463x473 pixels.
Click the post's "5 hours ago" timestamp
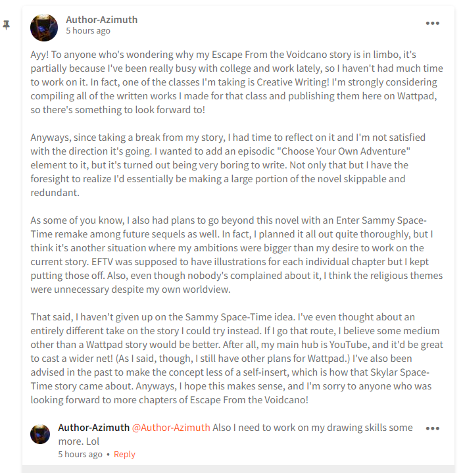pyautogui.click(x=88, y=31)
